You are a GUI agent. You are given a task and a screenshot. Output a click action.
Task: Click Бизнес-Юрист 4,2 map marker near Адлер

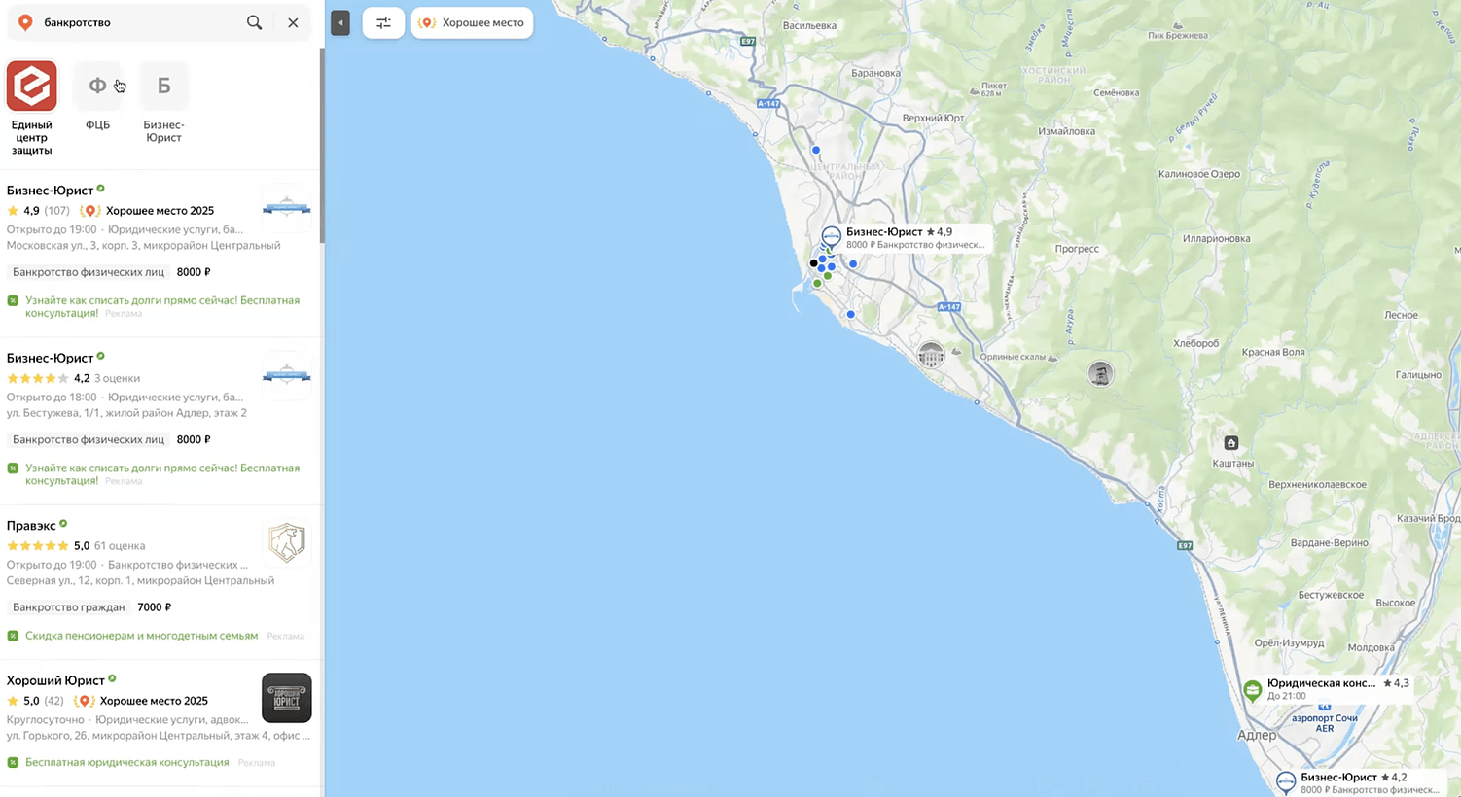click(x=1286, y=781)
